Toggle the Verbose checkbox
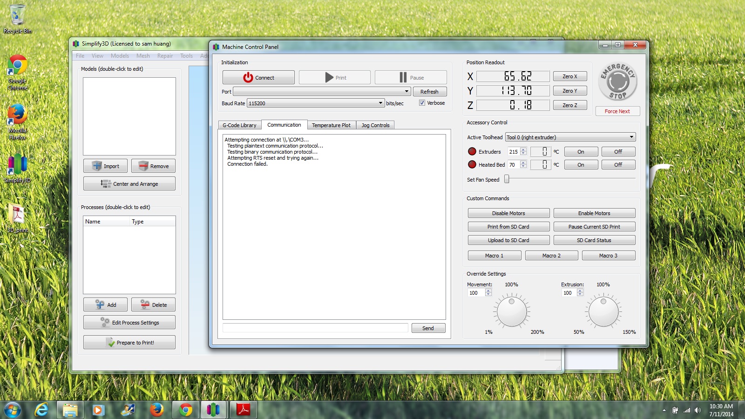Screen dimensions: 745x419 422,103
